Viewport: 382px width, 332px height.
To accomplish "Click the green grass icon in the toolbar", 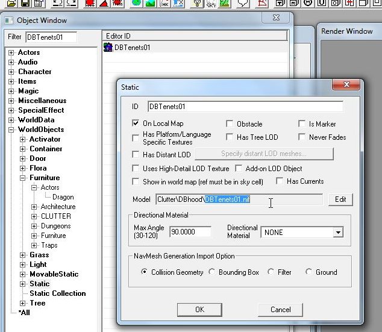I will click(224, 3).
